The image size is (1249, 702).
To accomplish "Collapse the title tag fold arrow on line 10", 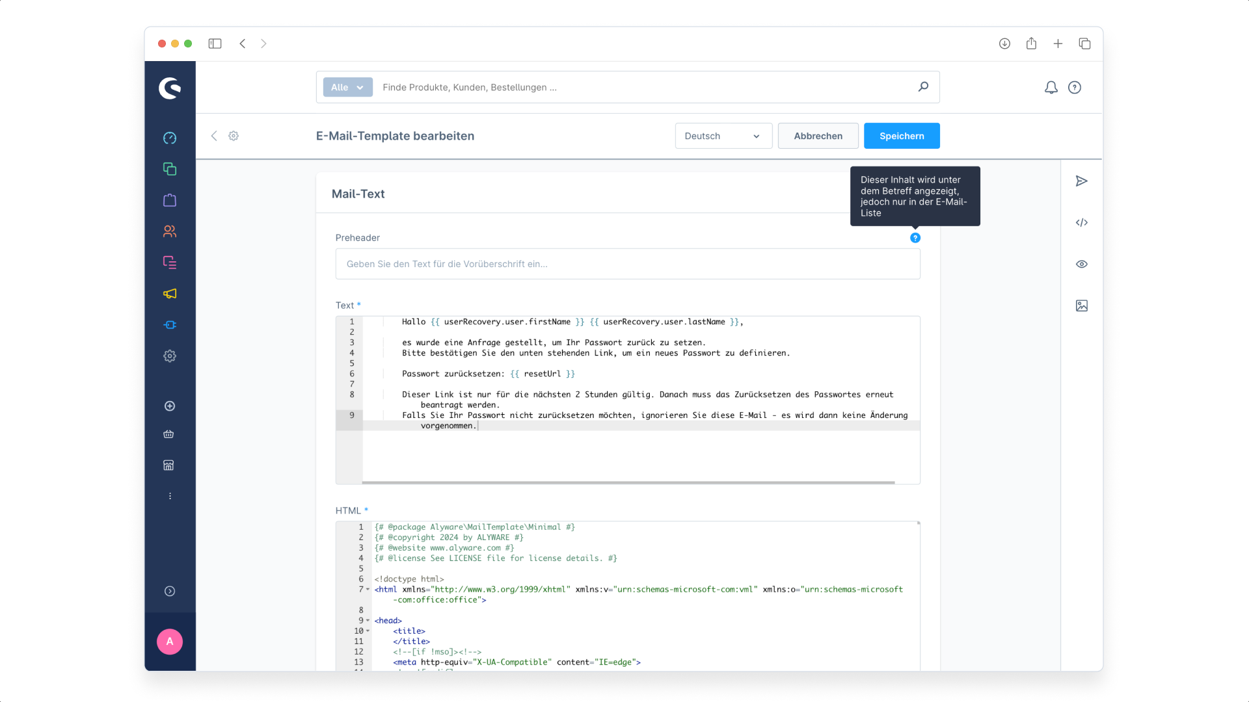I will tap(368, 631).
